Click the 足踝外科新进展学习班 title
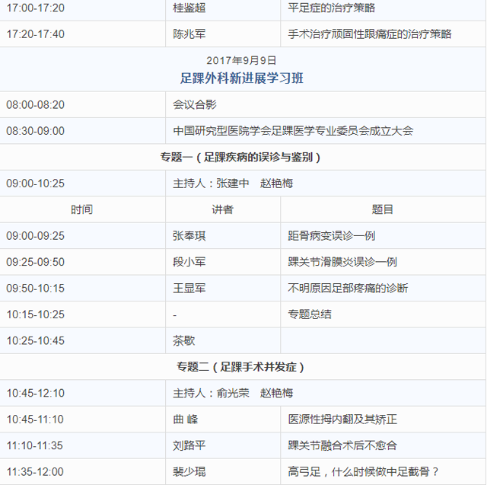Viewport: 487px width, 485px height. tap(241, 78)
